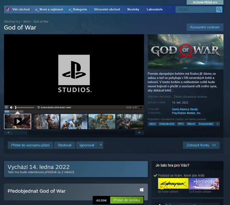Select the Dobrodružné tag
The image size is (230, 205).
coord(167,124)
